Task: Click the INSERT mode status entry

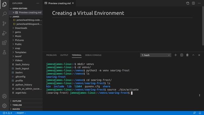Action: point(20,113)
